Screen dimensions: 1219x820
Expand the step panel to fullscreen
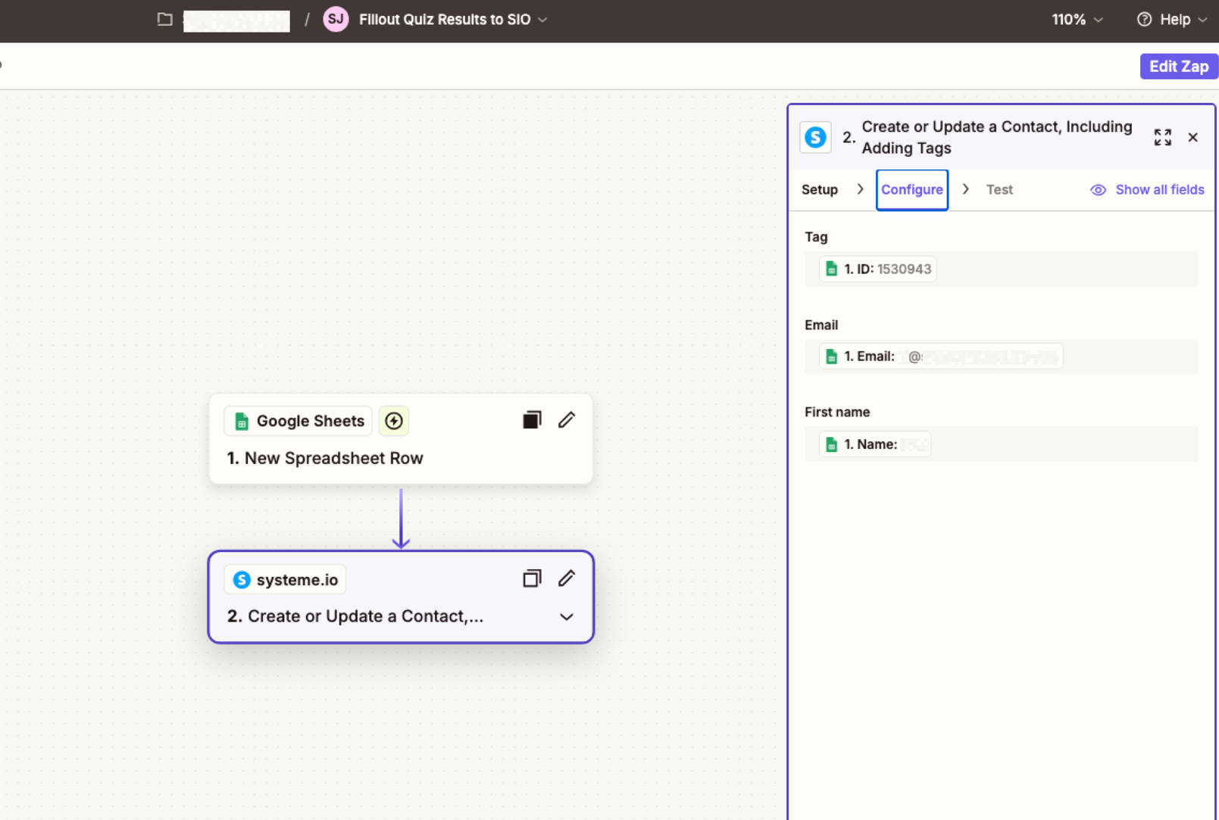coord(1163,137)
